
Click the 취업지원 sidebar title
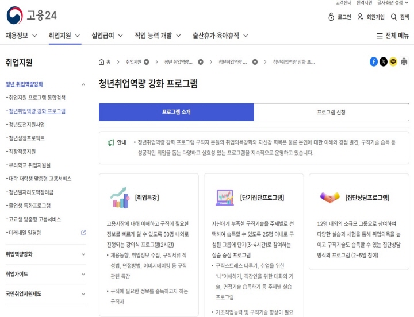click(19, 63)
